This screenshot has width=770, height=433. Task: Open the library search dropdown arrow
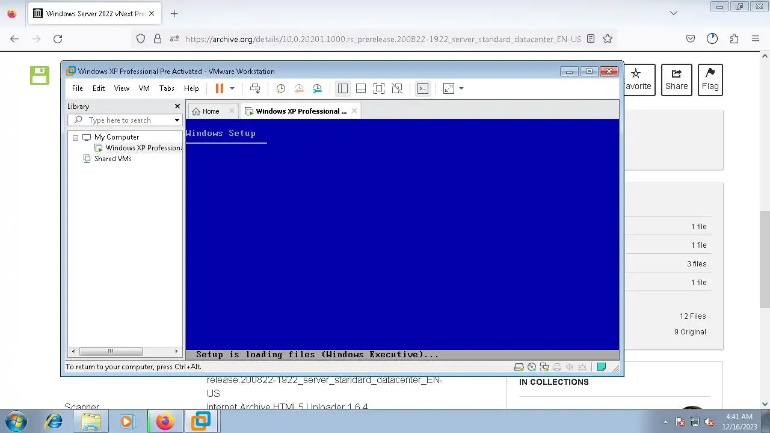tap(177, 120)
